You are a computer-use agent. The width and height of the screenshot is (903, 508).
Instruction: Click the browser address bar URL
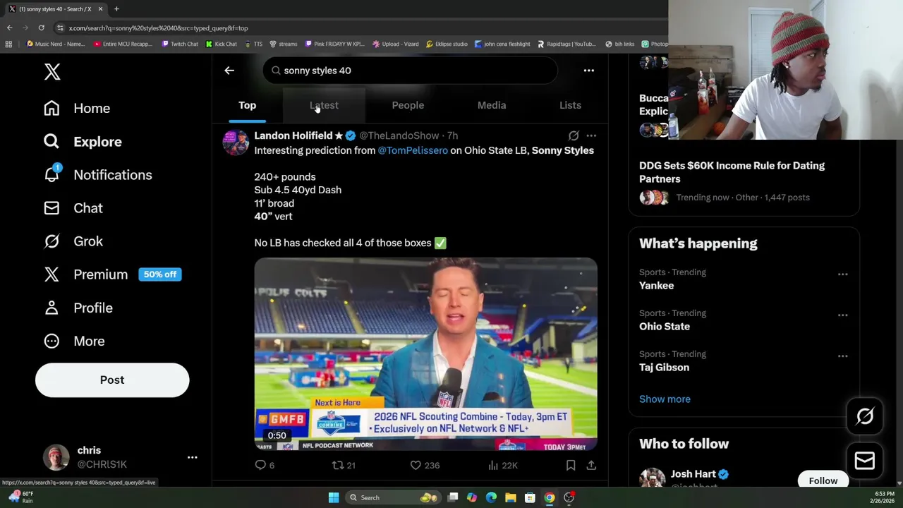[x=158, y=28]
